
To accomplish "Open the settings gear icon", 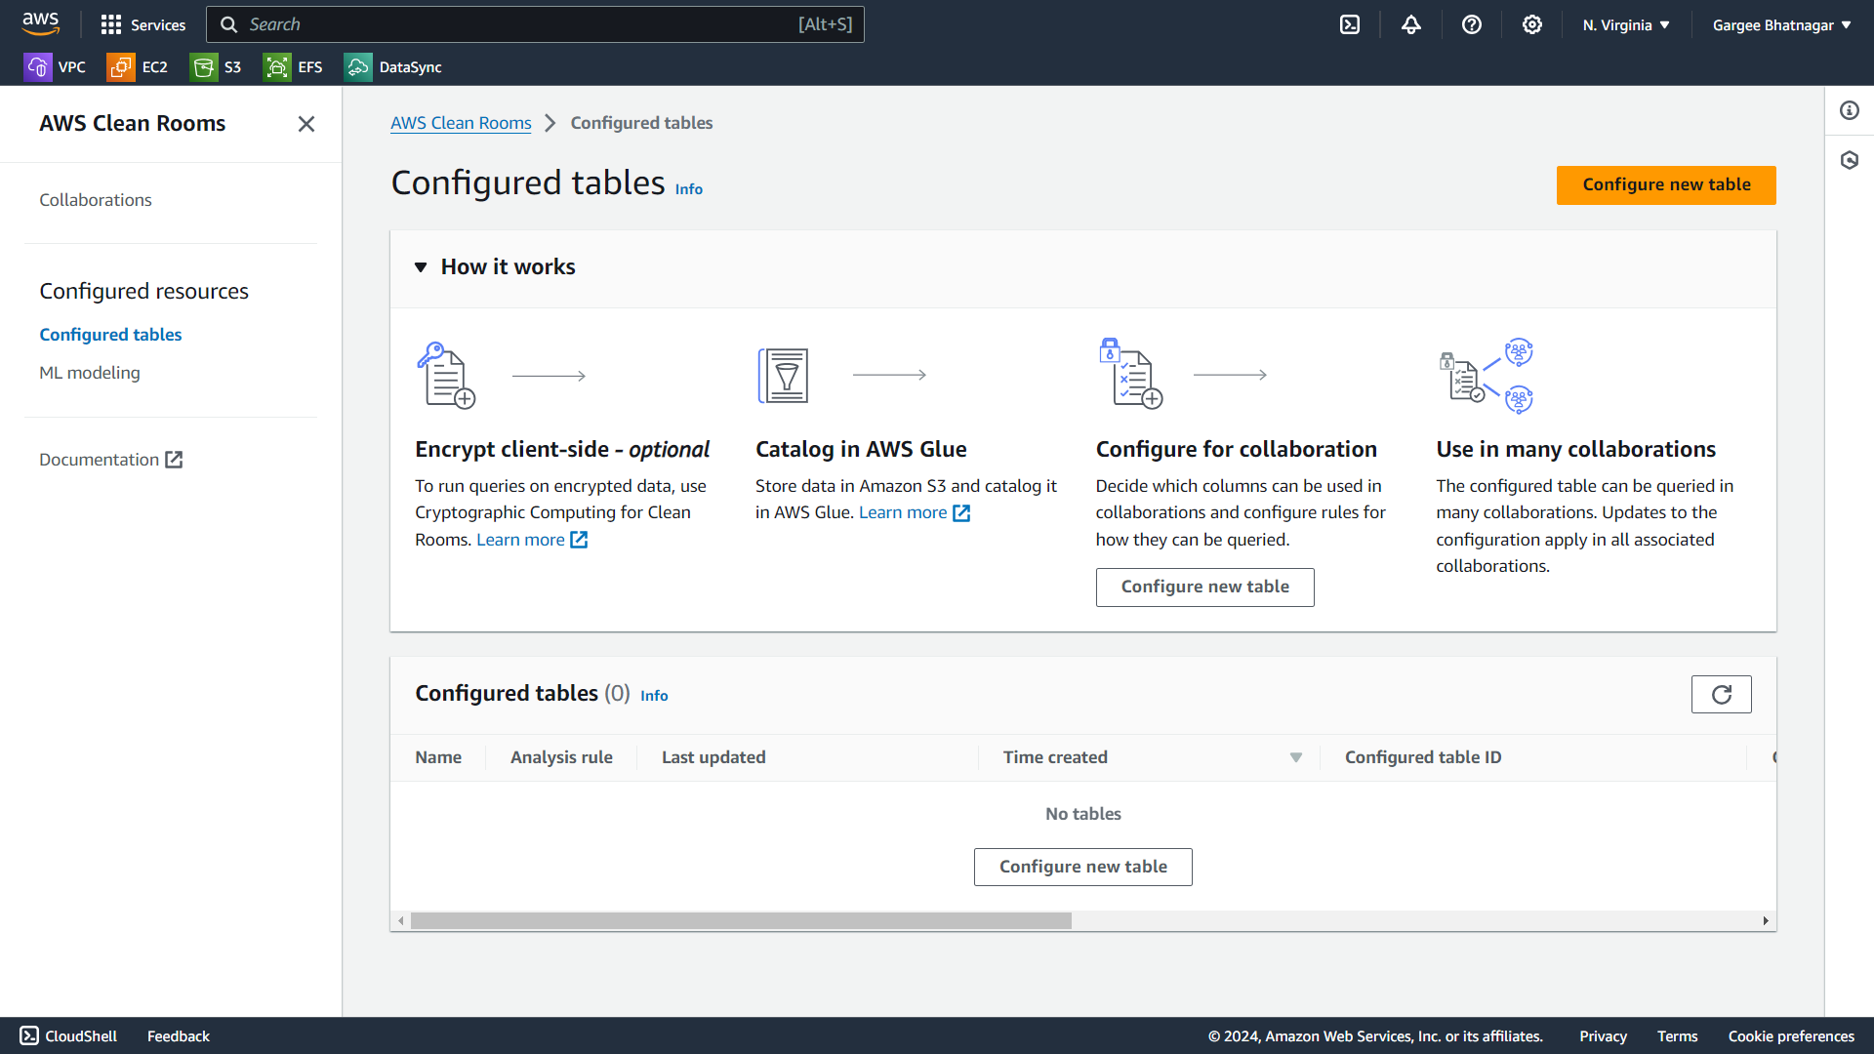I will 1532,25.
